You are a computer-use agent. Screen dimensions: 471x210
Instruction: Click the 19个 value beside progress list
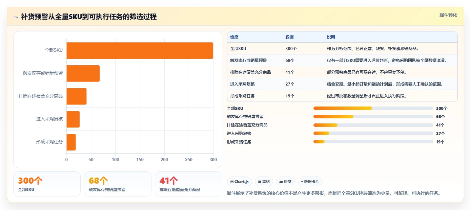tap(441, 142)
